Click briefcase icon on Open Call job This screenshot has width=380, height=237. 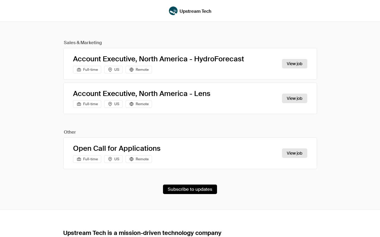79,159
